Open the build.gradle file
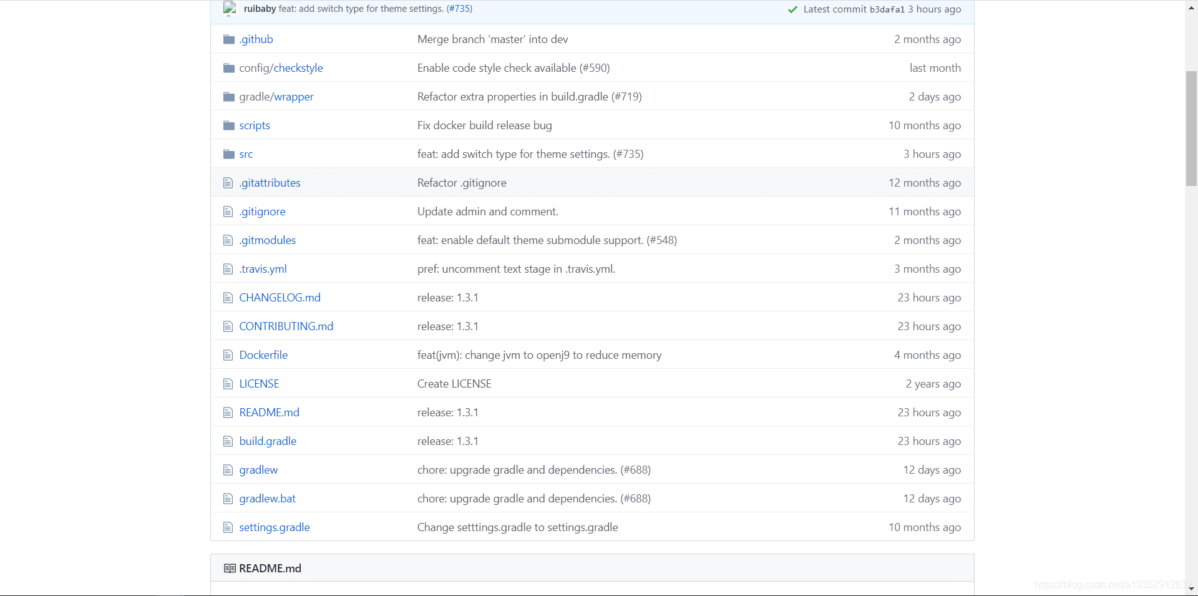1198x596 pixels. pyautogui.click(x=268, y=441)
